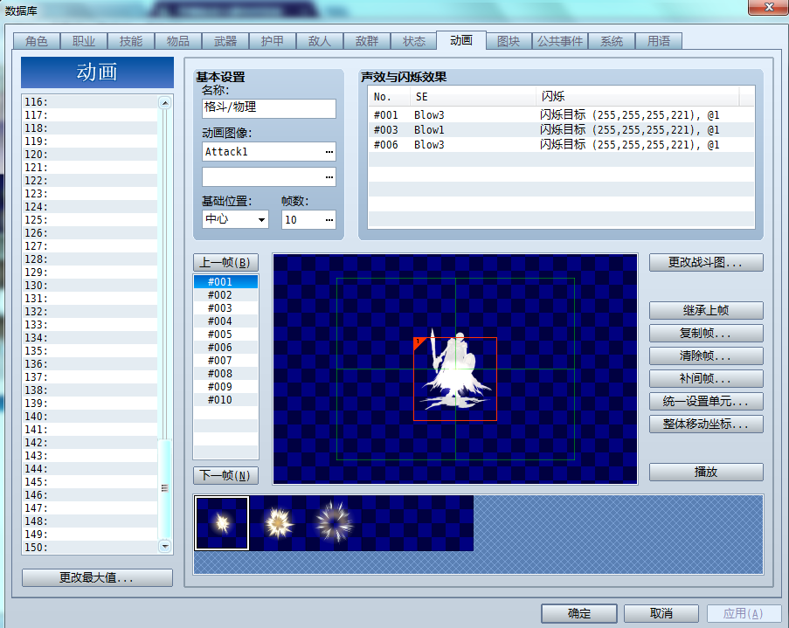Click the 上一帧(B) button
The width and height of the screenshot is (789, 628).
(x=225, y=262)
